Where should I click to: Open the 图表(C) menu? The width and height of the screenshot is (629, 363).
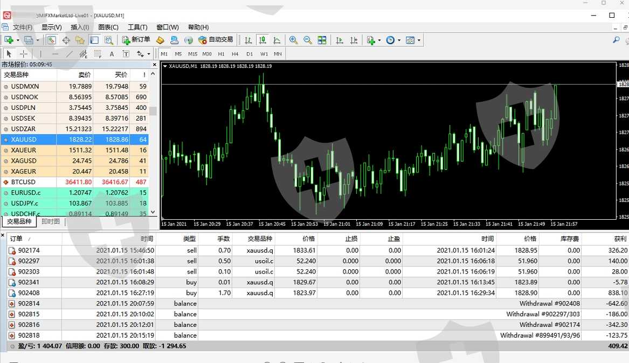tap(108, 27)
